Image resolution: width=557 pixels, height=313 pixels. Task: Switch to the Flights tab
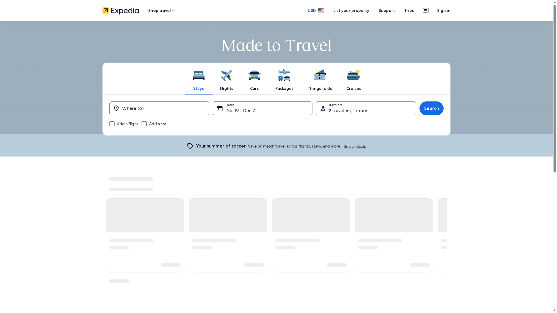(226, 80)
